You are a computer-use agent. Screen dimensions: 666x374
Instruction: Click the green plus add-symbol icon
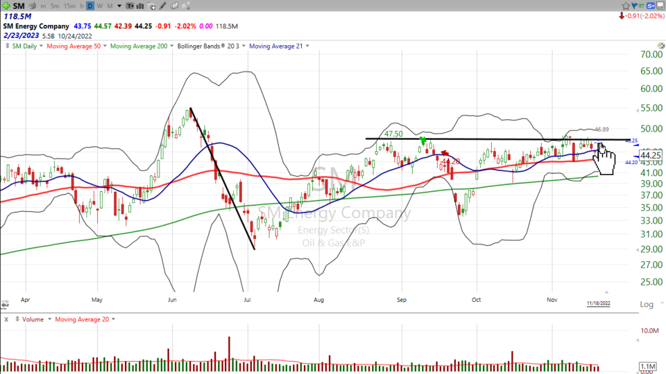pos(6,6)
